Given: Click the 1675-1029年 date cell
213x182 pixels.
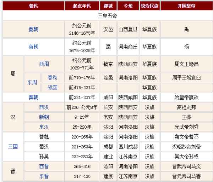Looking at the screenshot, I should (x=82, y=47).
